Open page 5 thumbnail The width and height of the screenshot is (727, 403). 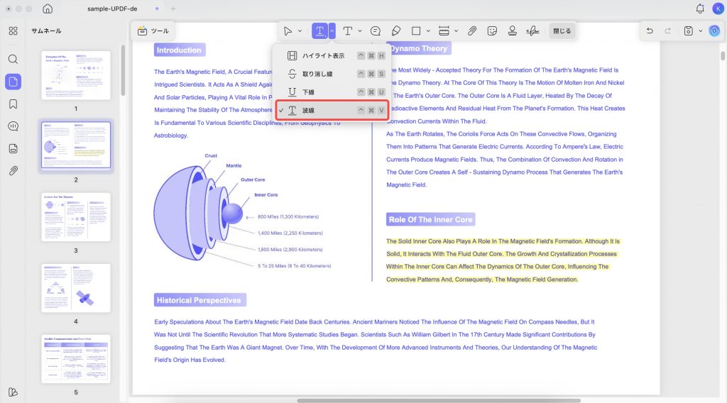[76, 359]
